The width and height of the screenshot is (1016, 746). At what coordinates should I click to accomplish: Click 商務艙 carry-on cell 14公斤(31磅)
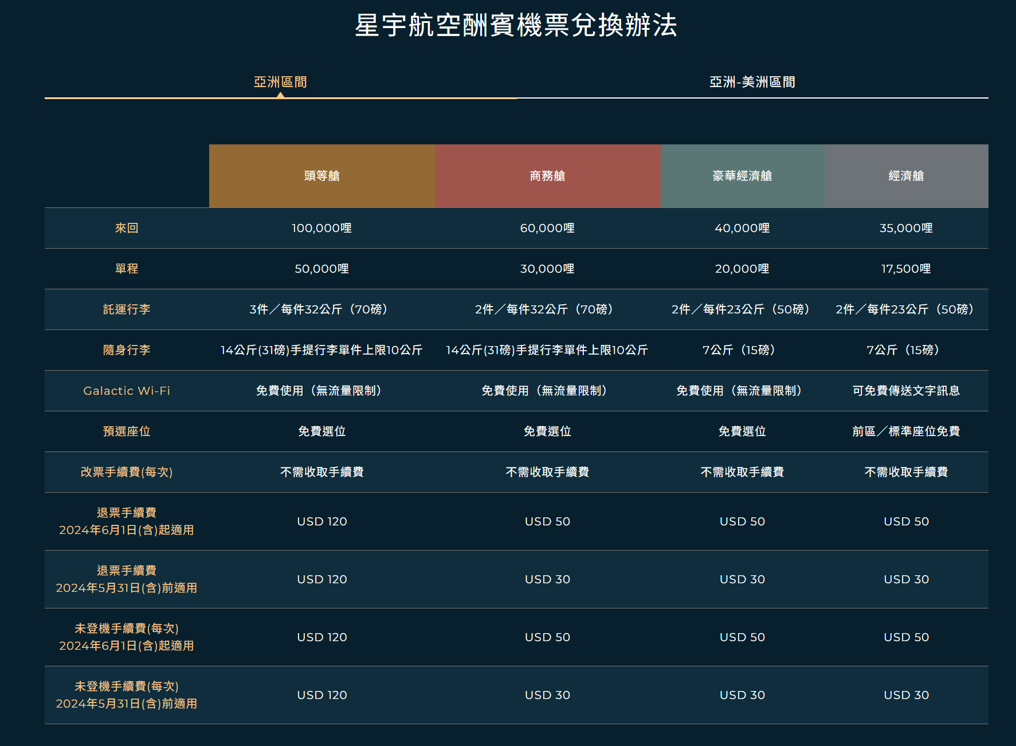coord(548,350)
